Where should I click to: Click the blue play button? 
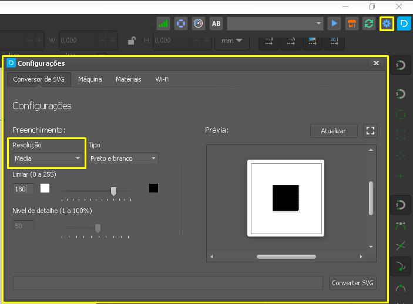[334, 23]
